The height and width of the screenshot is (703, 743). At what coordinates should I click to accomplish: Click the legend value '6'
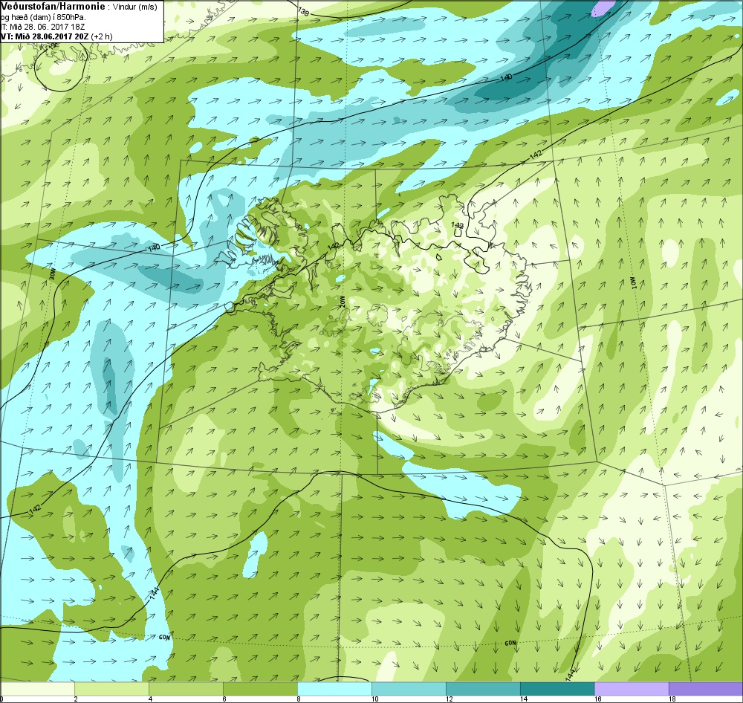[x=224, y=699]
